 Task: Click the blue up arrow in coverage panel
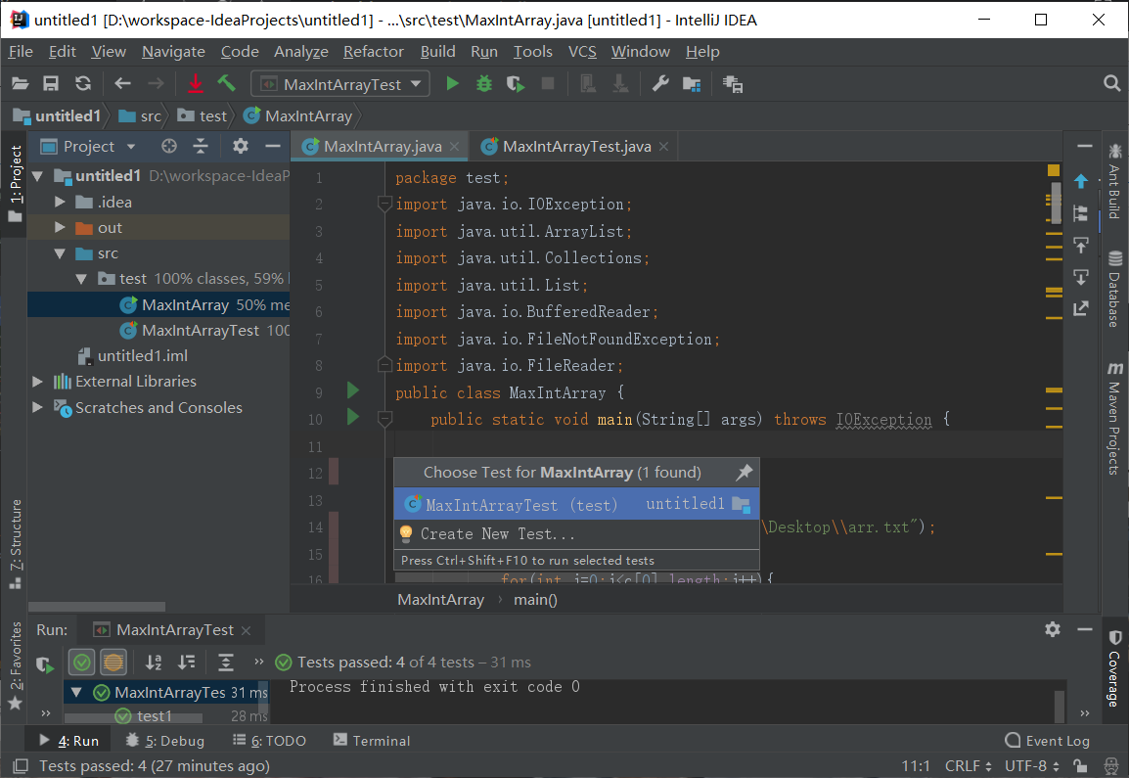pos(1081,182)
